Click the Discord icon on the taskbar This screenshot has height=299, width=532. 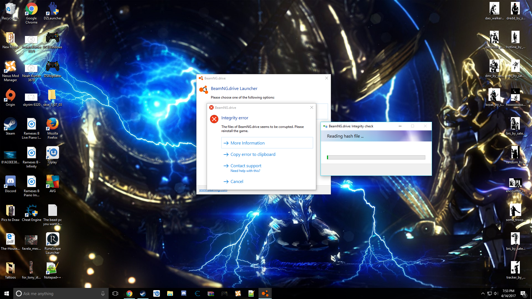point(183,293)
